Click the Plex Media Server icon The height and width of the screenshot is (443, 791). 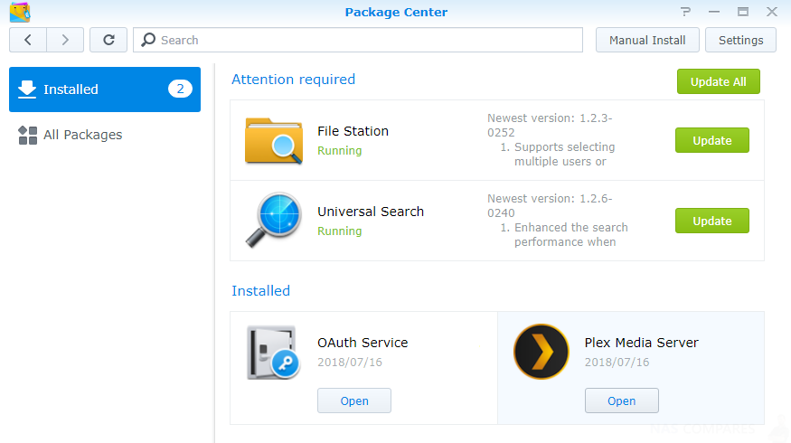541,352
